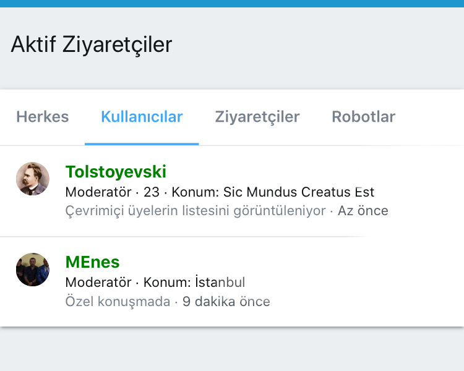
Task: Open the Robotlar tab
Action: coord(363,117)
